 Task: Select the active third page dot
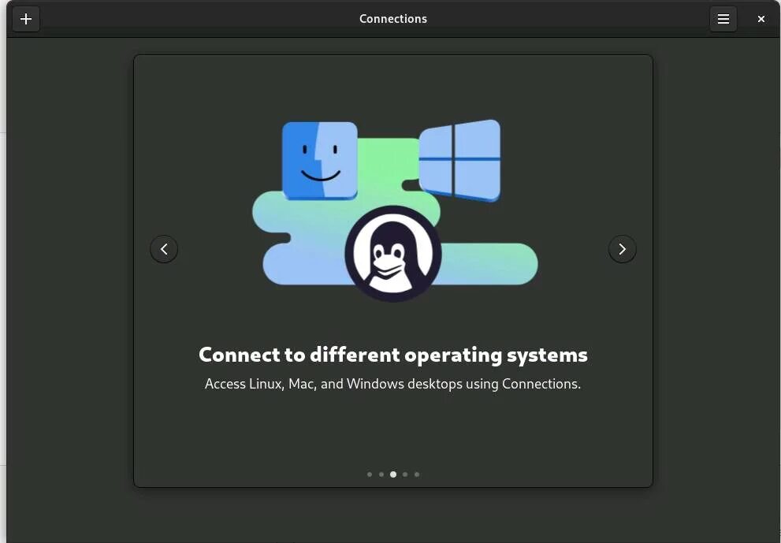(393, 474)
